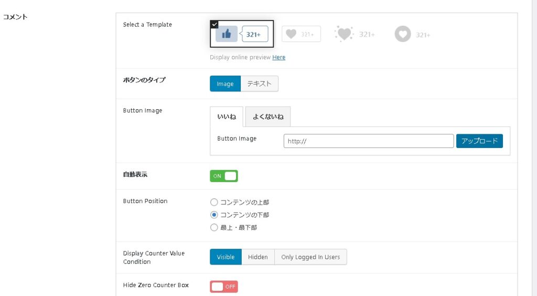Select the コンテンツの上部 radio option

214,202
